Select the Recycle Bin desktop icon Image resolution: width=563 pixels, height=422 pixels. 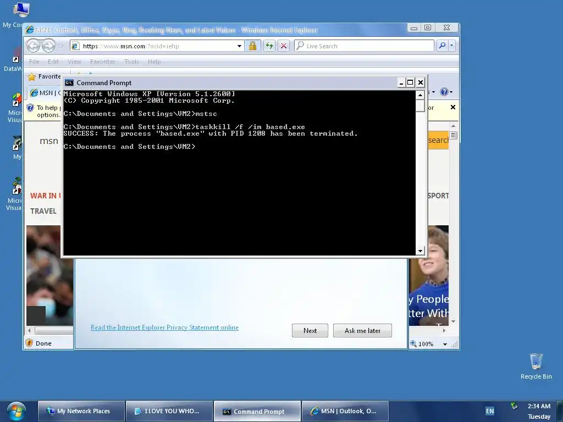536,366
